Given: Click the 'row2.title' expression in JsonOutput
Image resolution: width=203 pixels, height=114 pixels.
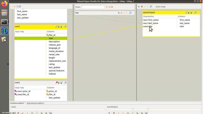Looking at the screenshot, I should click(147, 26).
